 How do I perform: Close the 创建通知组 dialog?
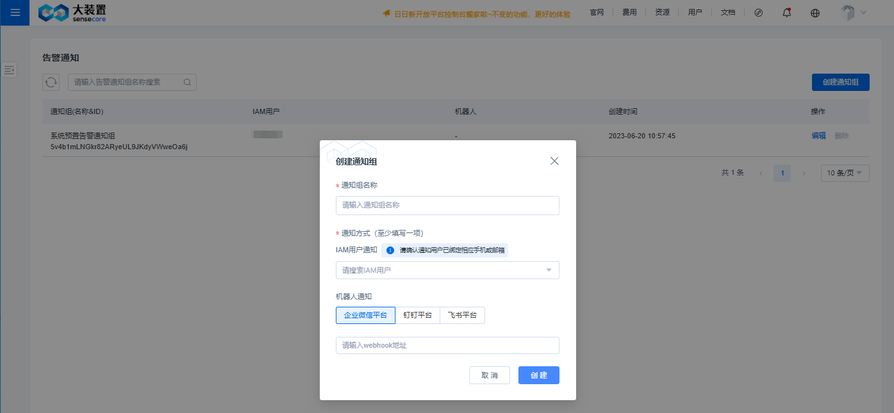pos(554,161)
